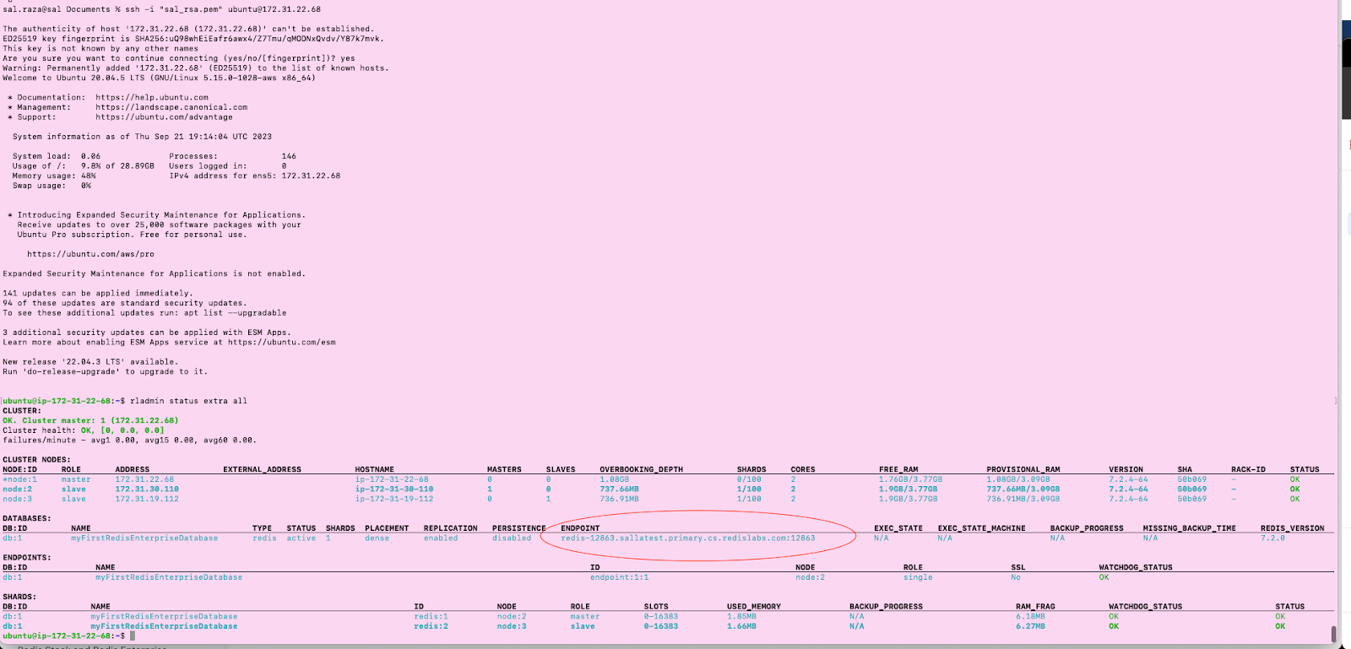Select the node:2 row in cluster nodes
Viewport: 1351px width, 649px height.
pyautogui.click(x=17, y=489)
